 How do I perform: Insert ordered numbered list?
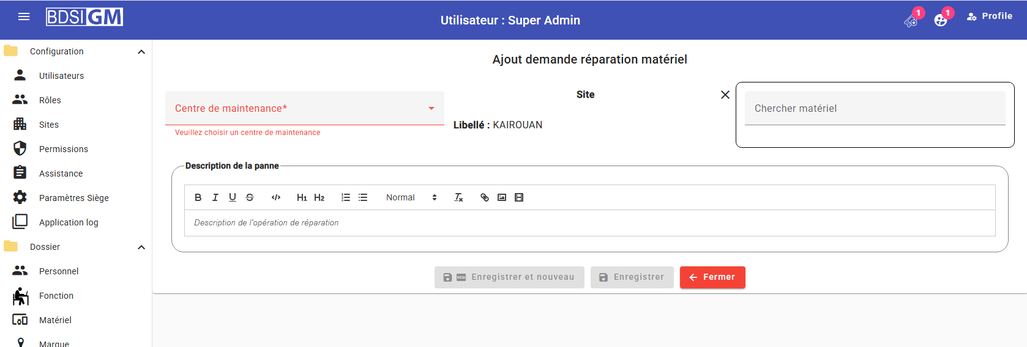tap(346, 197)
